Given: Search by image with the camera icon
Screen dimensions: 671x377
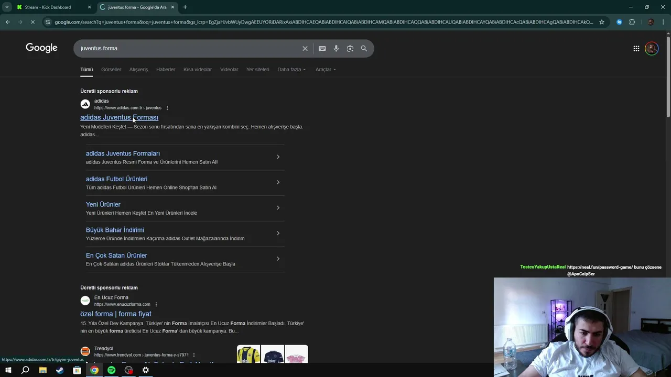Looking at the screenshot, I should pos(350,48).
